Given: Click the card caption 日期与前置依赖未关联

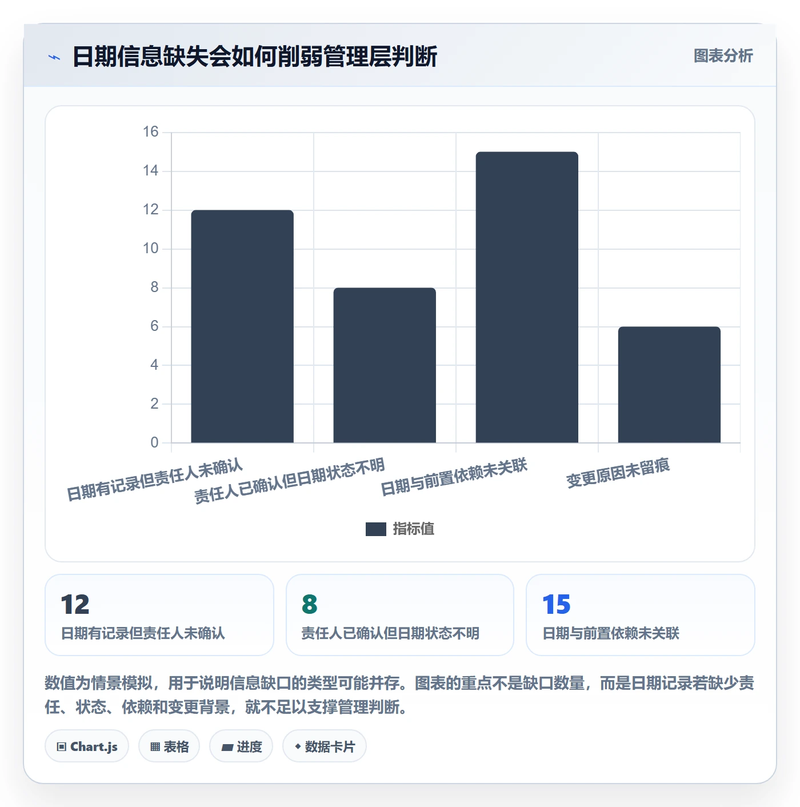Looking at the screenshot, I should click(x=610, y=633).
